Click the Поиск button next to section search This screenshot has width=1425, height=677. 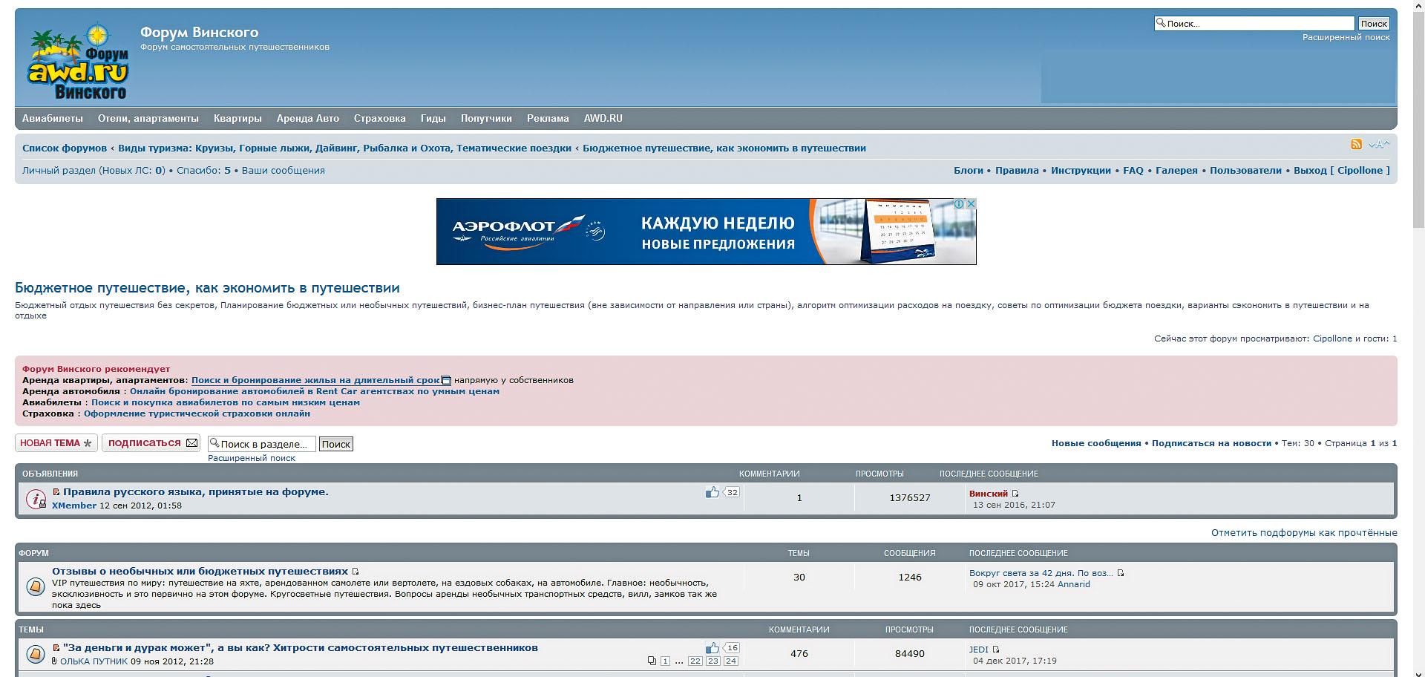coord(335,444)
